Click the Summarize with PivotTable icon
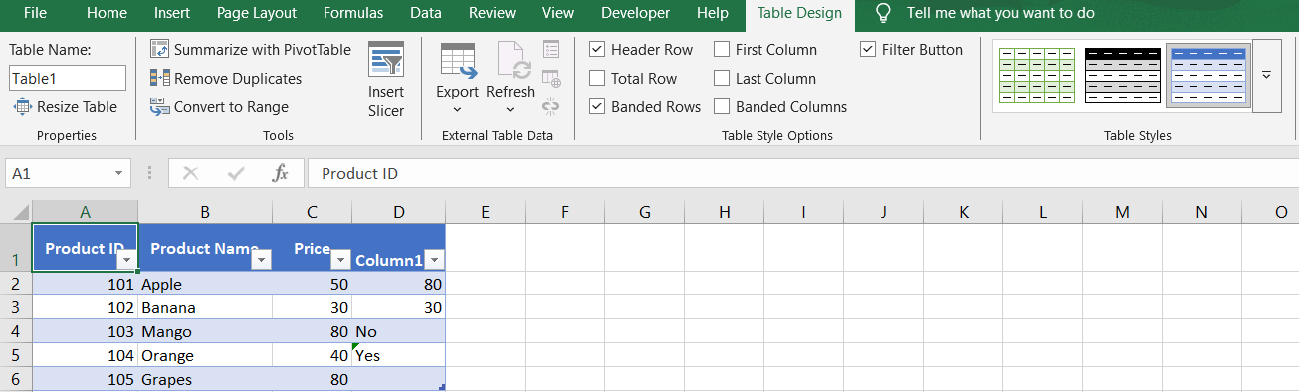Viewport: 1299px width, 392px height. [159, 49]
